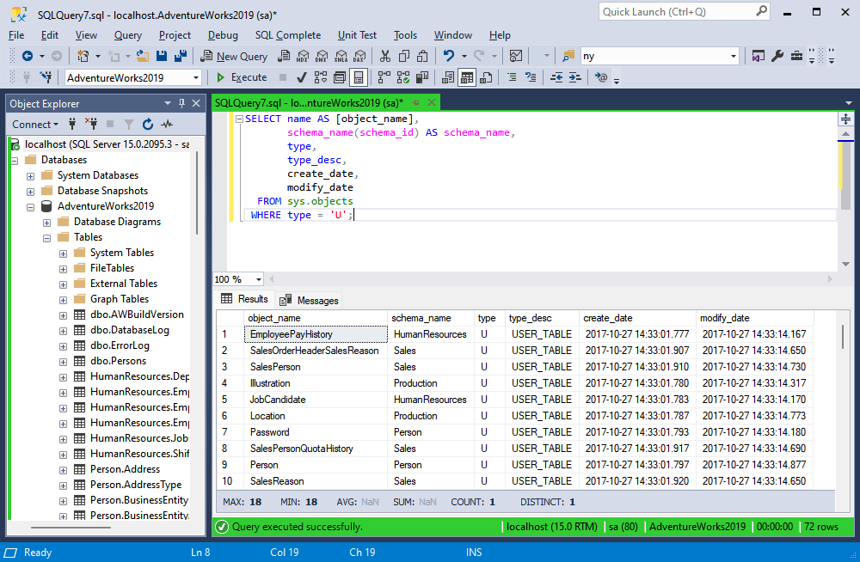Image resolution: width=860 pixels, height=562 pixels.
Task: Save the current query file
Action: coord(162,55)
